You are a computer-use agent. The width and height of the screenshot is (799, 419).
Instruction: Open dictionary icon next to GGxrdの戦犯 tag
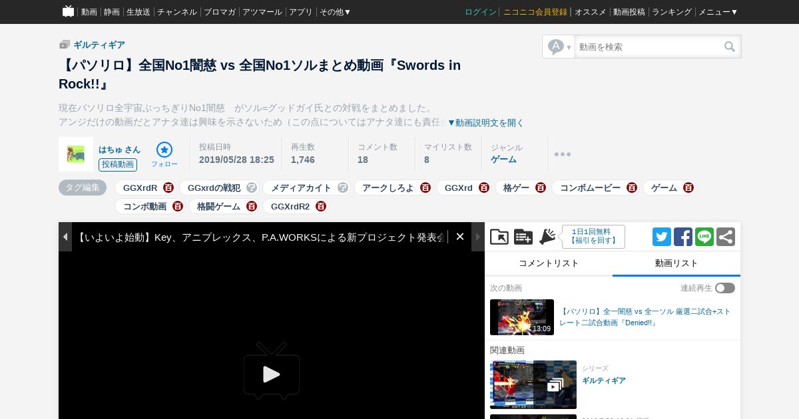[252, 188]
